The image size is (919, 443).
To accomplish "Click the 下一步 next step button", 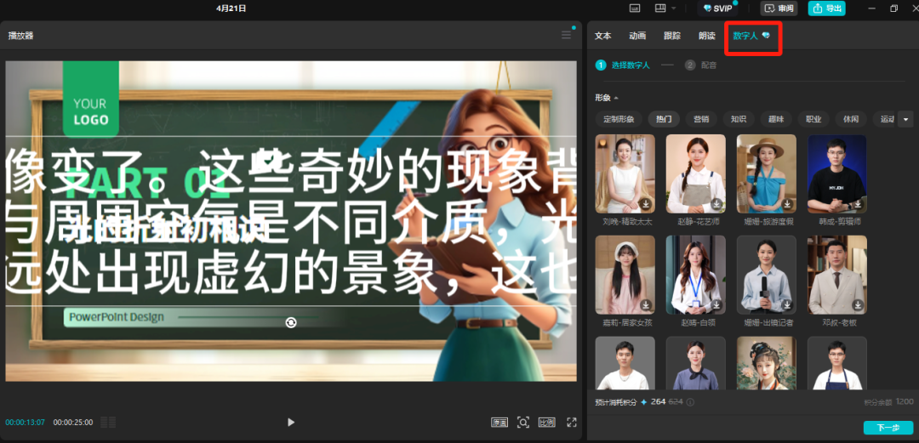I will tap(888, 428).
